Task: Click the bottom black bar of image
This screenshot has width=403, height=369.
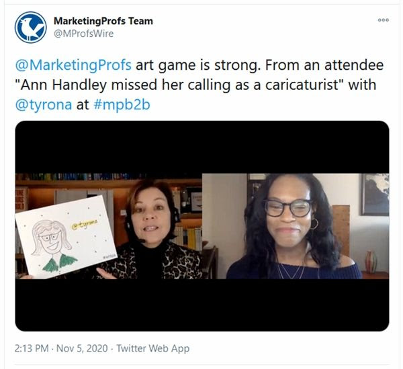Action: pos(202,305)
